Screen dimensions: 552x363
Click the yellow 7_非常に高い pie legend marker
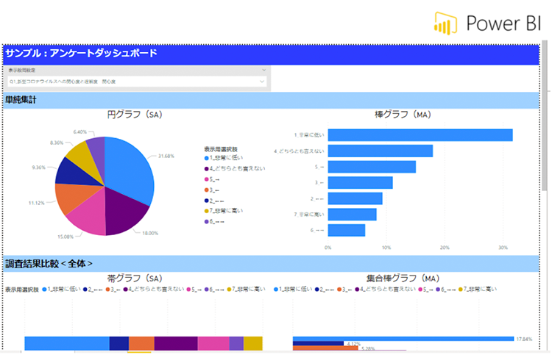pyautogui.click(x=207, y=210)
